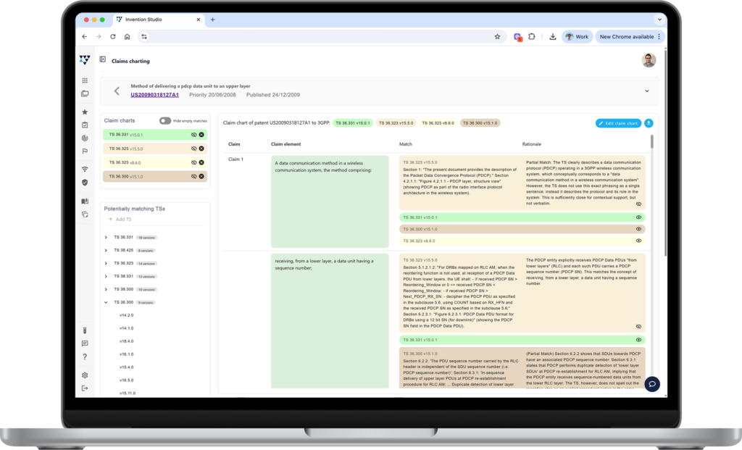Click the sidebar collapse panel icon
The height and width of the screenshot is (450, 742).
[x=103, y=60]
